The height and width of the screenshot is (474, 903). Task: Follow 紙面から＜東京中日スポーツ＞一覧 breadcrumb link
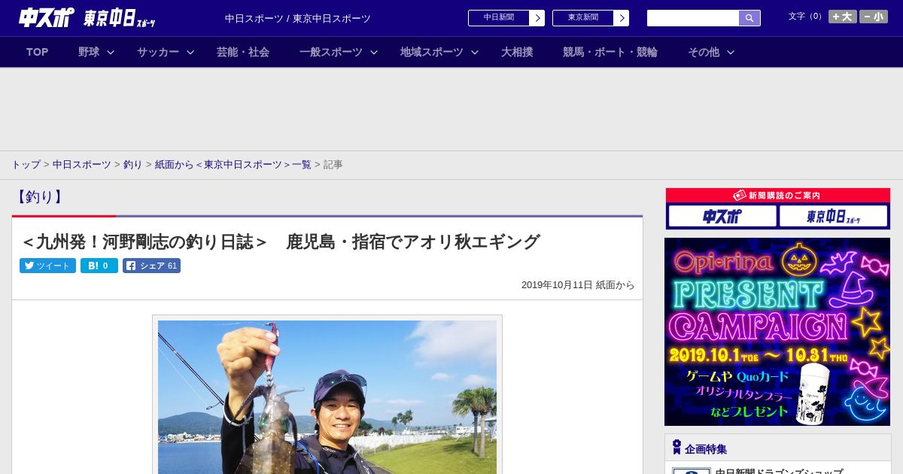click(x=233, y=164)
